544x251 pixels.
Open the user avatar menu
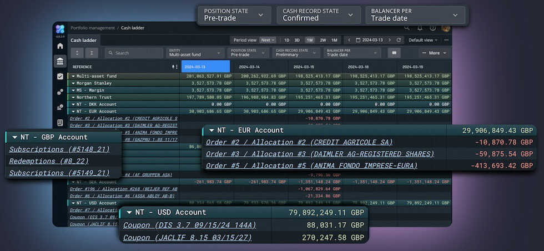click(x=445, y=28)
